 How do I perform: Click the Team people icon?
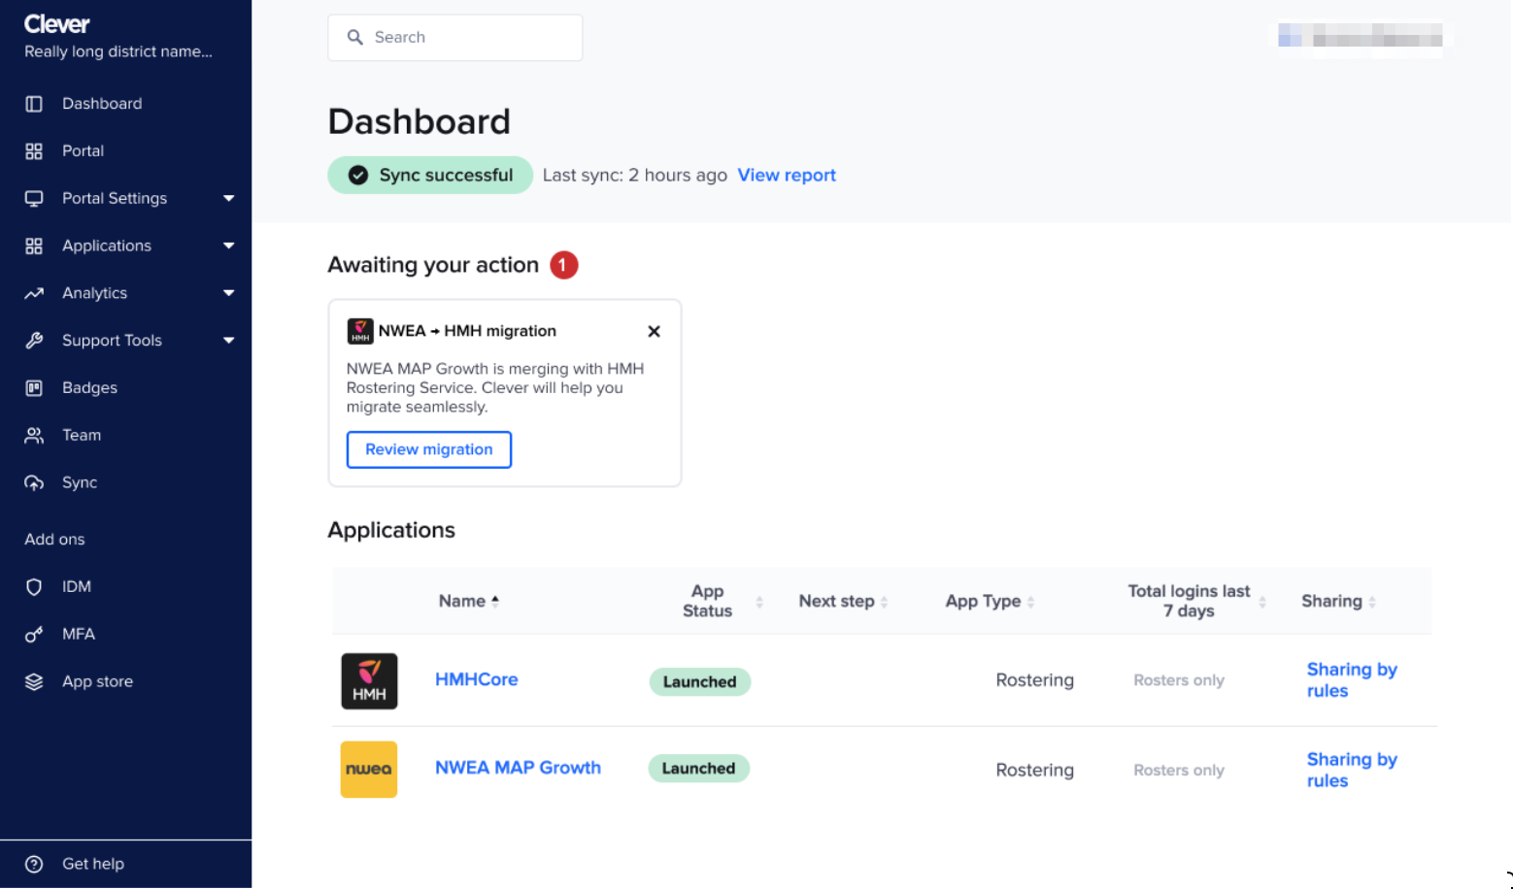pos(34,436)
